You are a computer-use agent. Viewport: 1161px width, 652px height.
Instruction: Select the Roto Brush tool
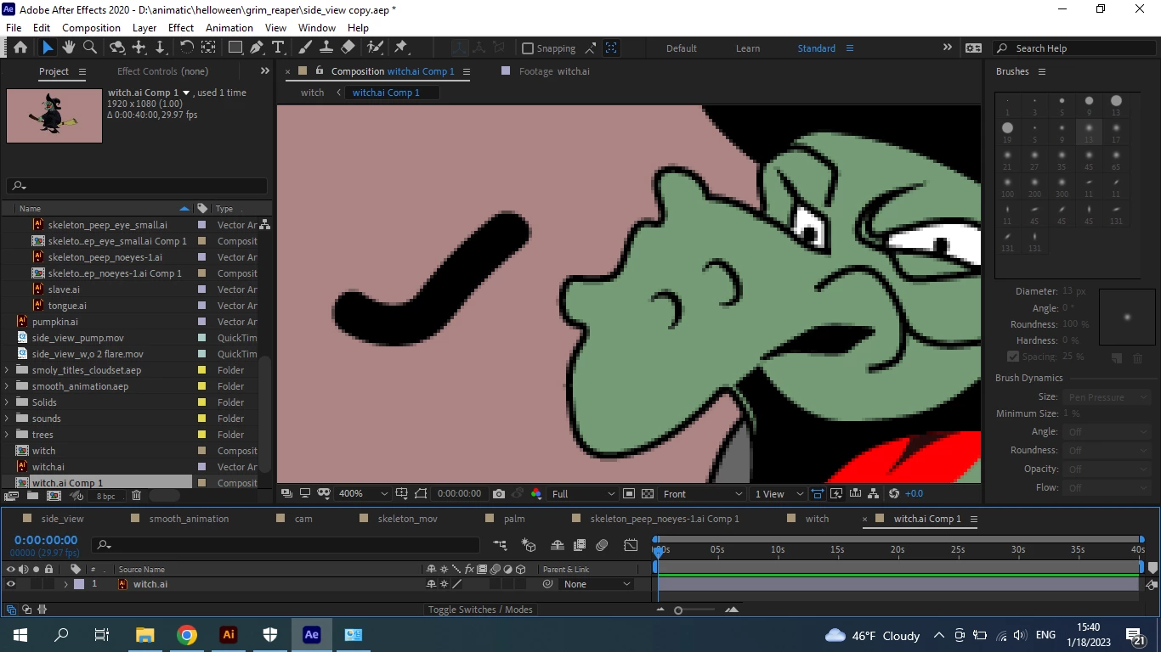point(375,48)
